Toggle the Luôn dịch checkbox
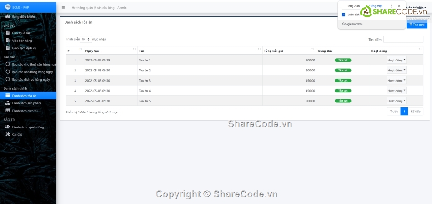The width and height of the screenshot is (432, 204). pyautogui.click(x=343, y=15)
